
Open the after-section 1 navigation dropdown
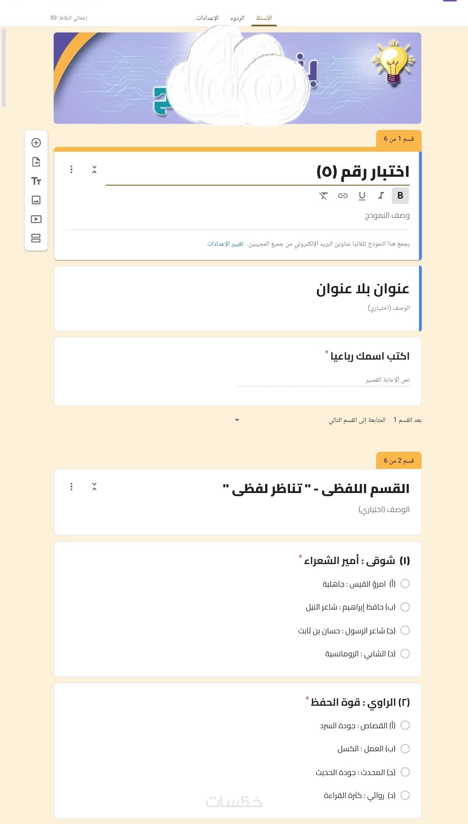[x=237, y=420]
